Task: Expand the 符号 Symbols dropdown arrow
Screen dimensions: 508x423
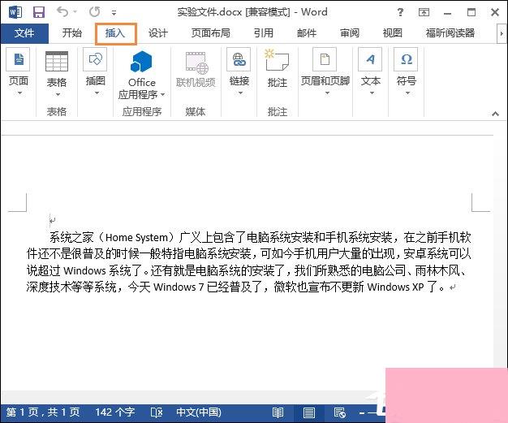Action: coord(407,93)
